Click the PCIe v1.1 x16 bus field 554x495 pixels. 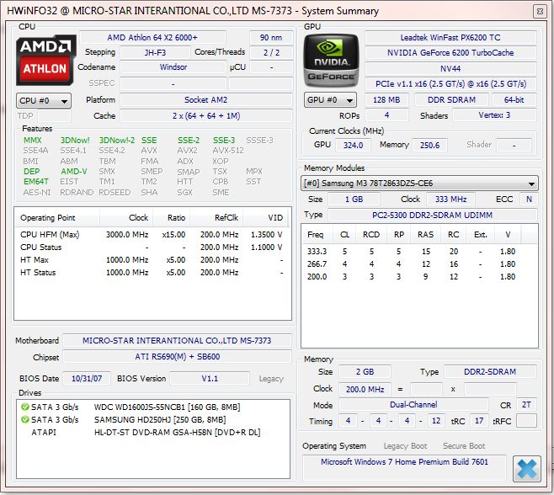click(450, 84)
